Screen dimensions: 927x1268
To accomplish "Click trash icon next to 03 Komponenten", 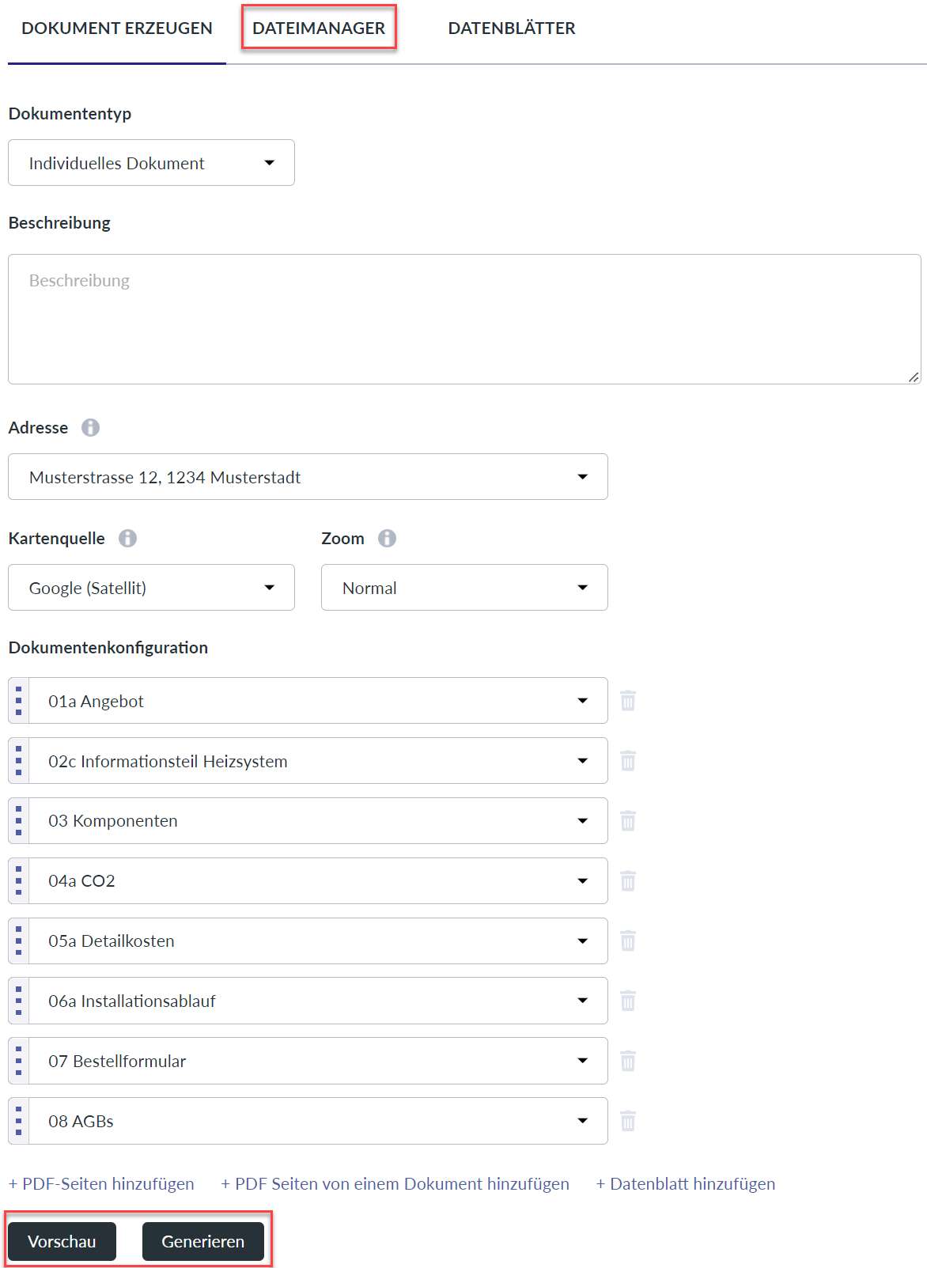I will click(x=628, y=821).
